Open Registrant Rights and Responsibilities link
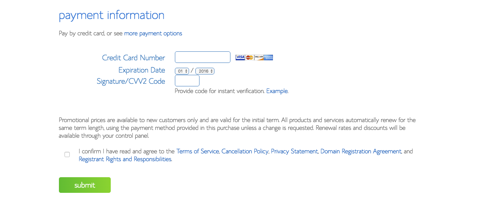The width and height of the screenshot is (484, 204). point(125,159)
